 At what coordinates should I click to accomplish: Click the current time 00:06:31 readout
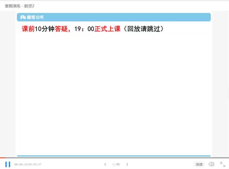coord(21,165)
